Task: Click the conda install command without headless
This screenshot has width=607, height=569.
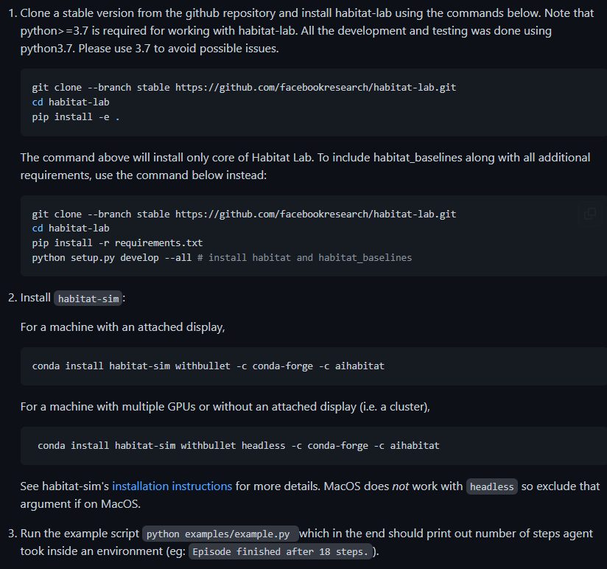Action: pyautogui.click(x=208, y=366)
